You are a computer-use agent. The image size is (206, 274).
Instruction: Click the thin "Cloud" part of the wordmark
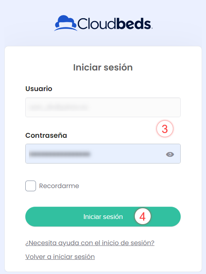coord(97,23)
